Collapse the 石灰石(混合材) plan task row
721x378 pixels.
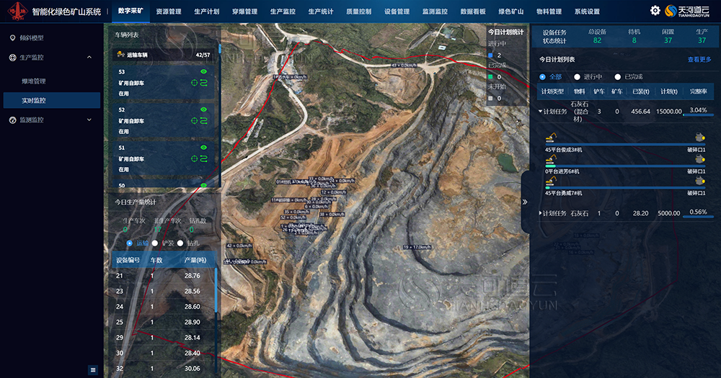tap(540, 111)
